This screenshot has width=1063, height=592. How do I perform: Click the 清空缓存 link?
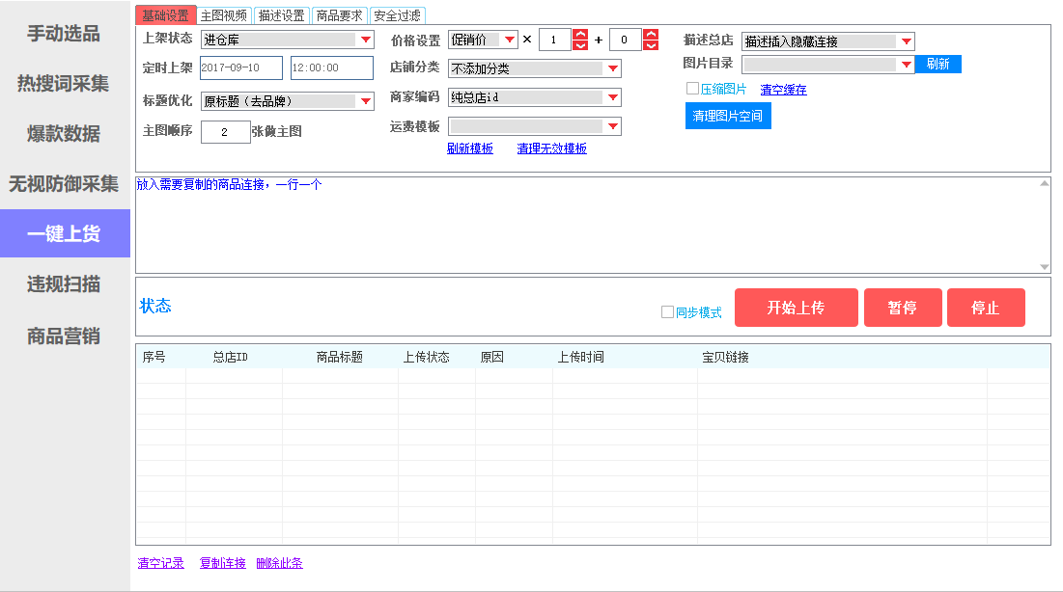coord(783,90)
